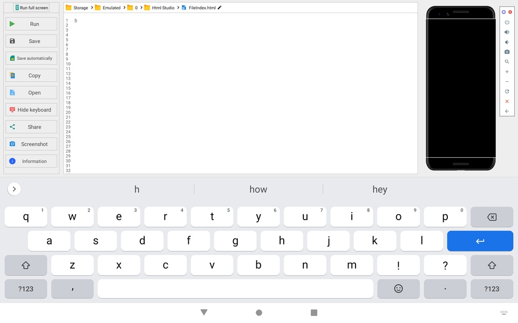The image size is (518, 323).
Task: Tap the space bar
Action: [x=235, y=289]
